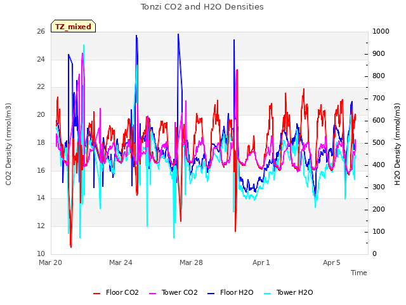Click the 400 tick on H2O axis
Viewport: 406px width, 305px height.
click(x=379, y=165)
